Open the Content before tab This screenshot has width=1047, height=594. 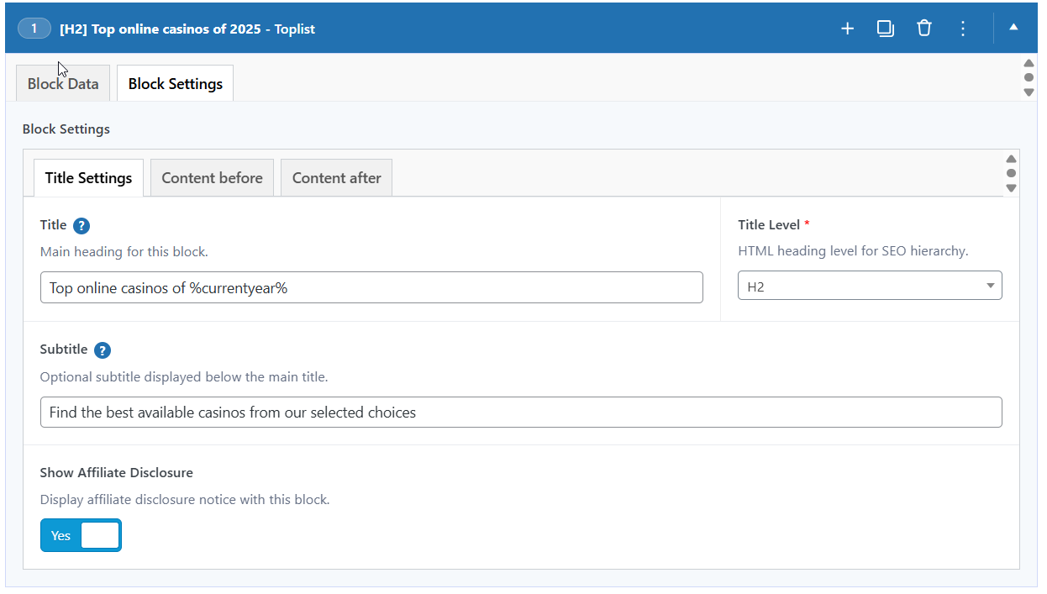click(x=212, y=178)
